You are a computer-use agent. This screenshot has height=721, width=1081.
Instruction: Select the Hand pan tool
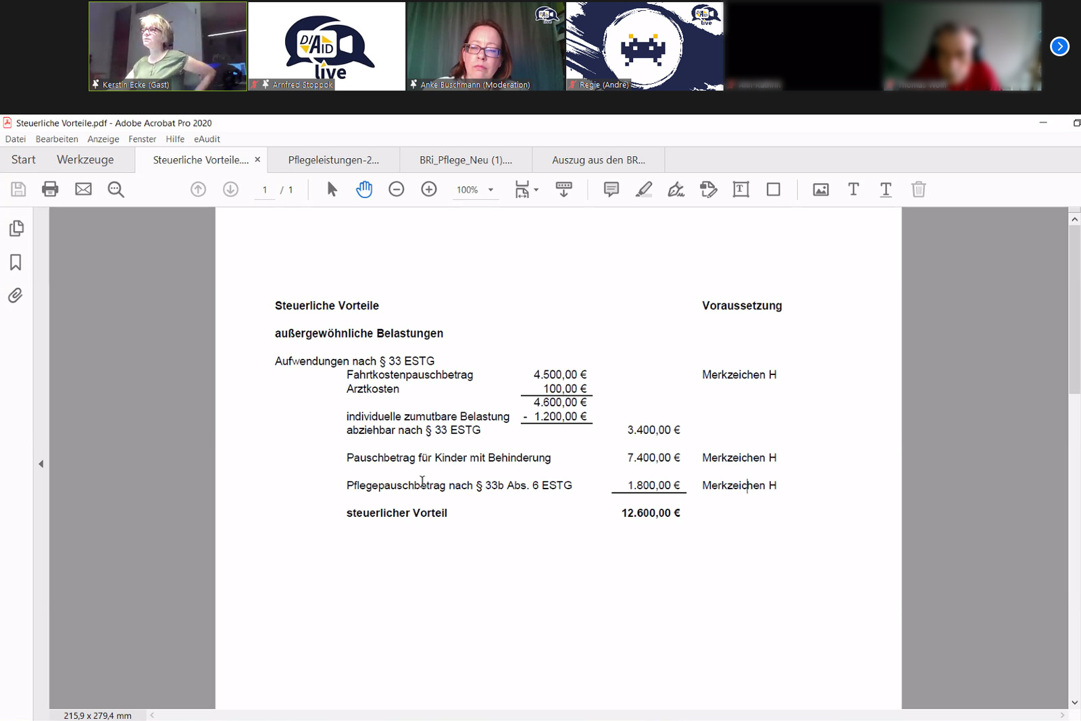pyautogui.click(x=364, y=189)
